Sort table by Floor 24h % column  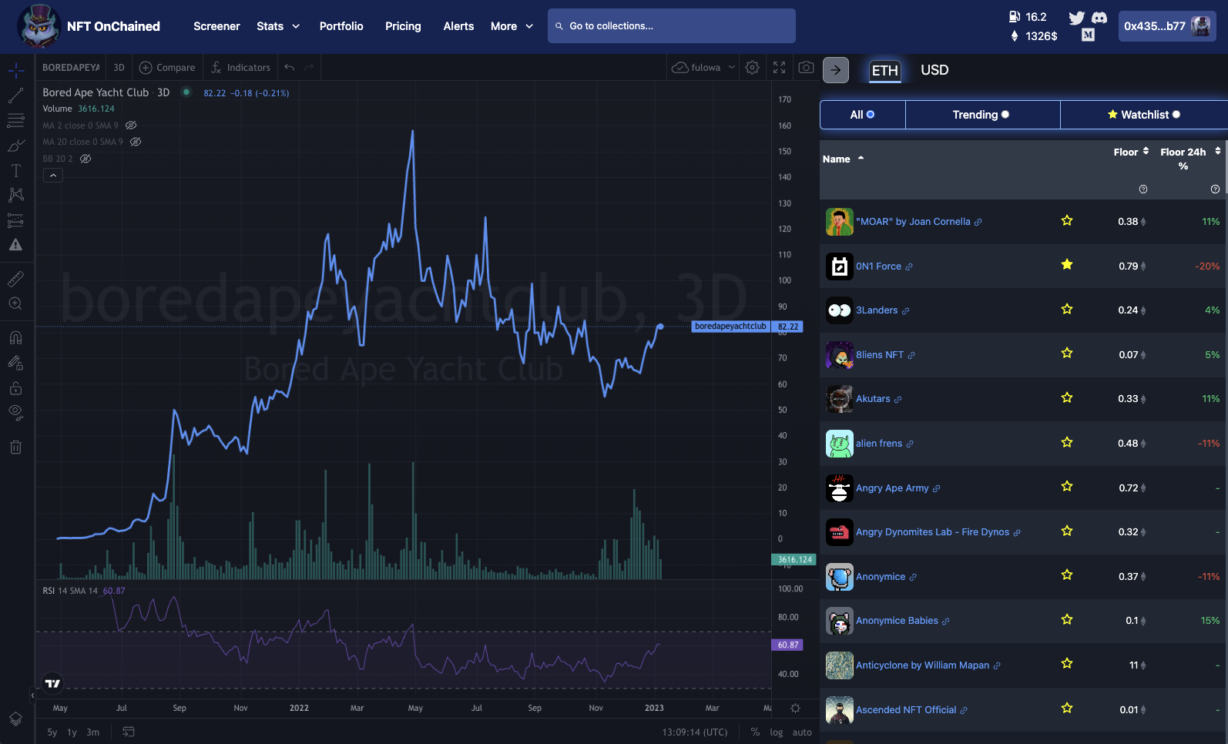click(1190, 159)
